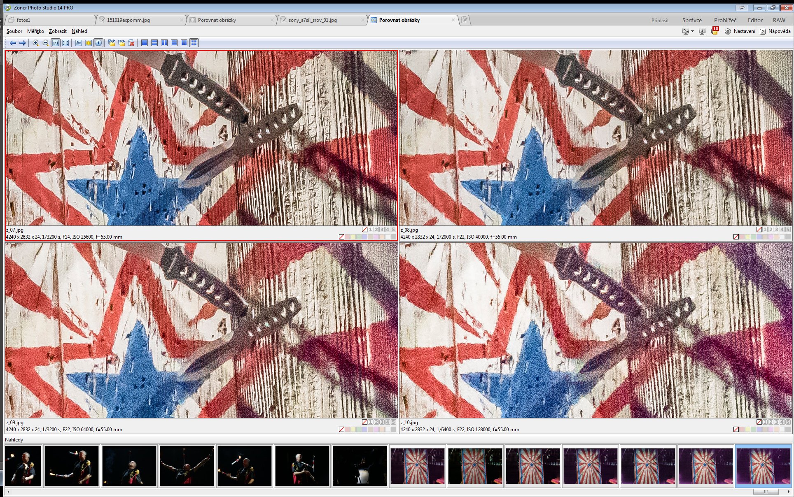Click the Nastavení settings button
The height and width of the screenshot is (497, 794).
740,31
